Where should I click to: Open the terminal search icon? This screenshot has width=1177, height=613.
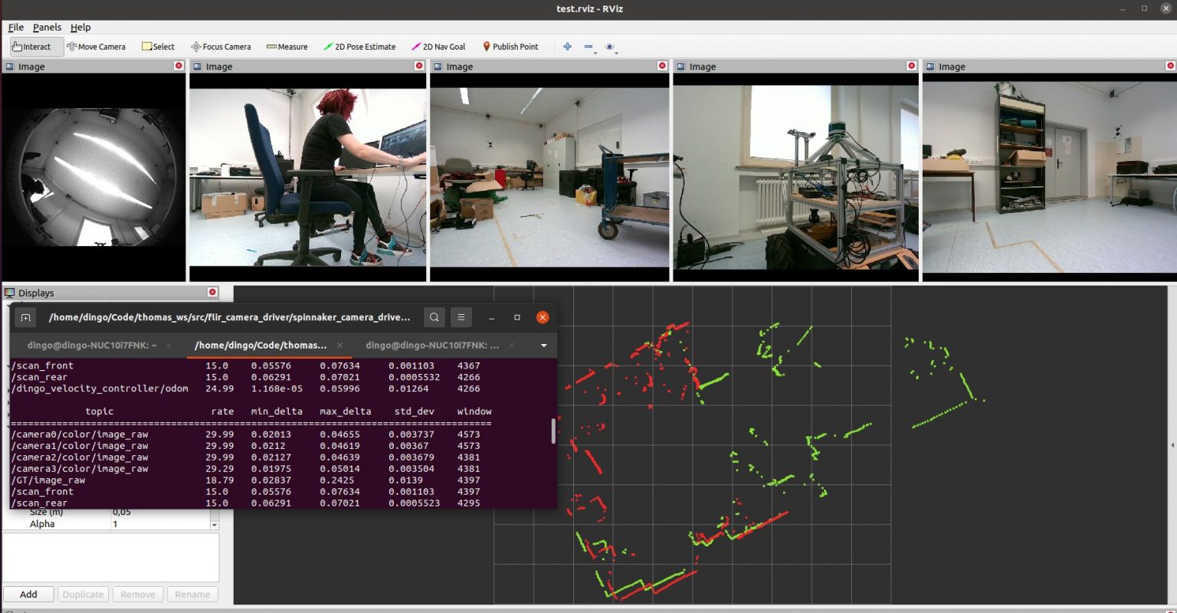[x=434, y=316]
